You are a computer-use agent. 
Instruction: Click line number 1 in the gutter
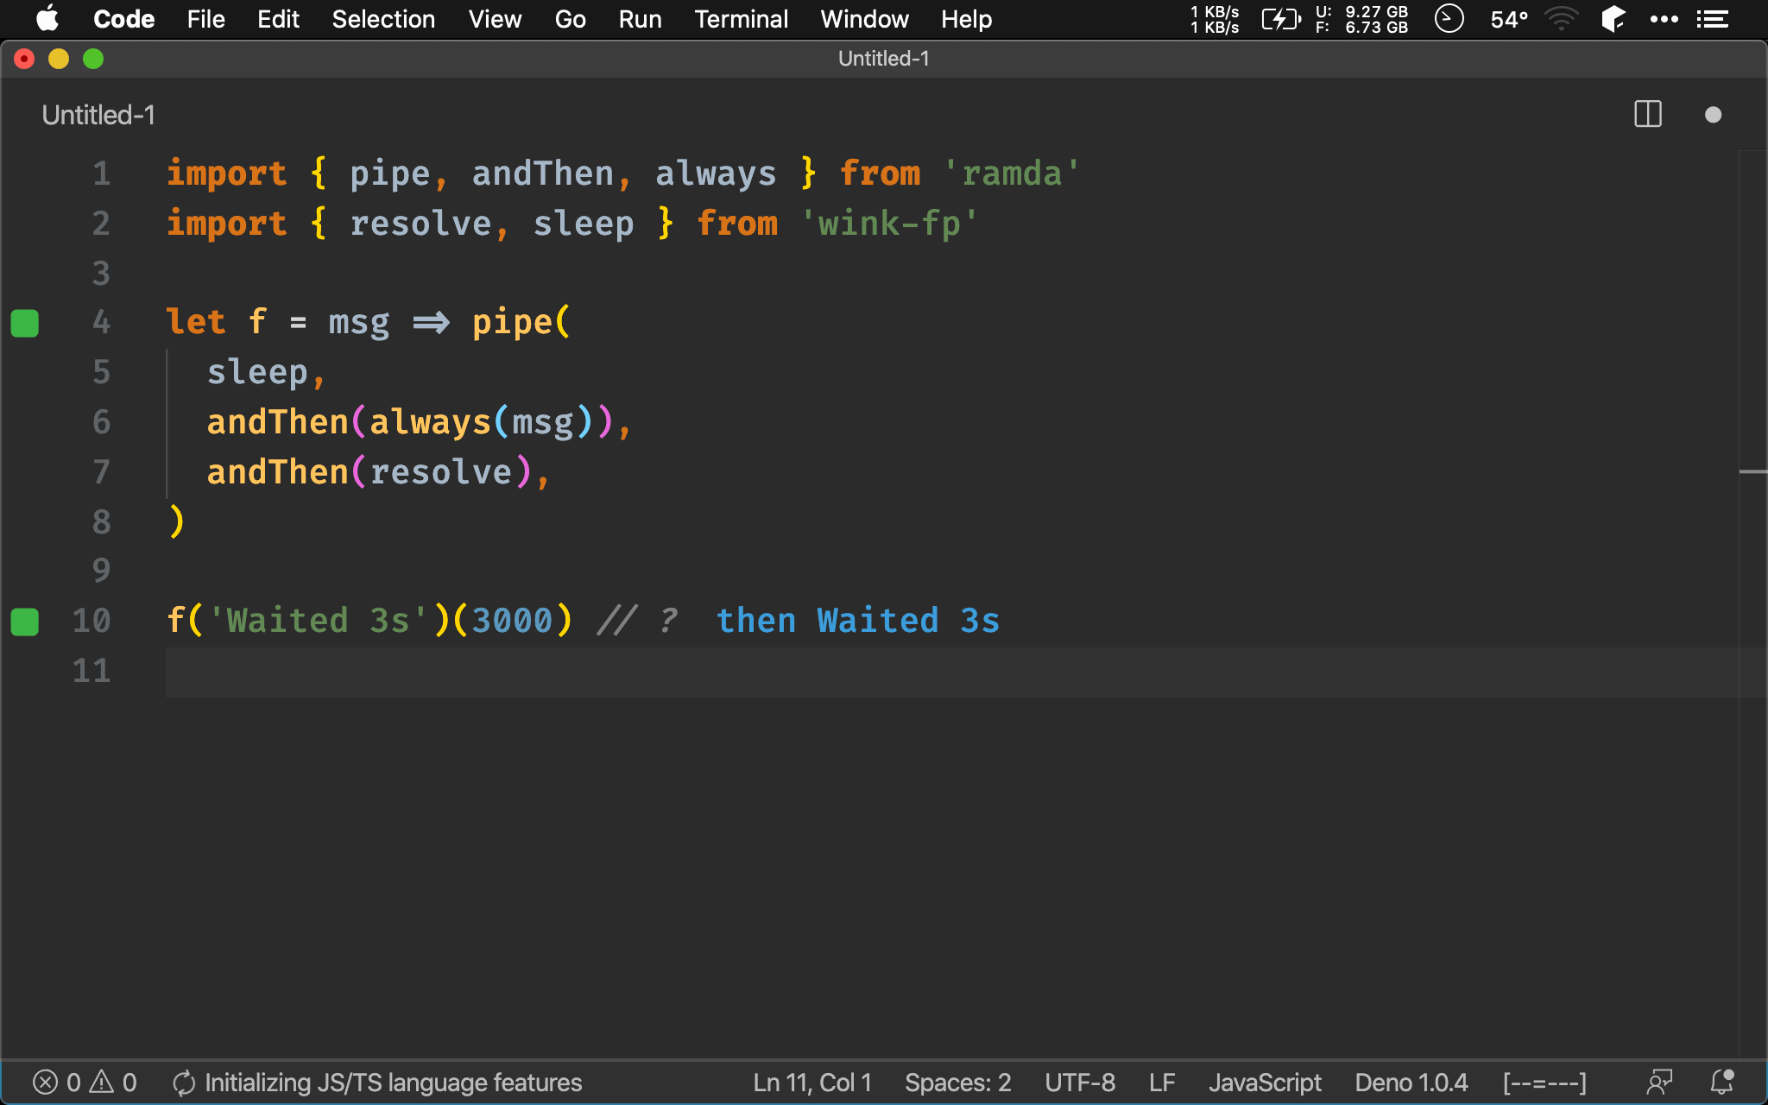click(102, 174)
